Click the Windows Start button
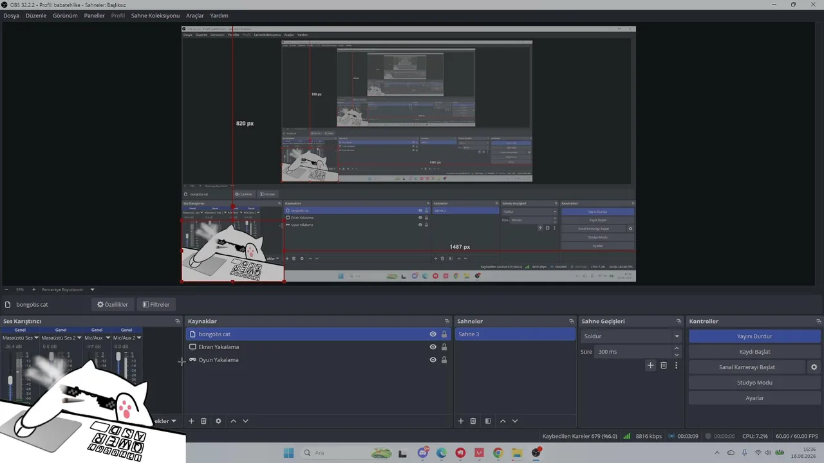 [288, 453]
